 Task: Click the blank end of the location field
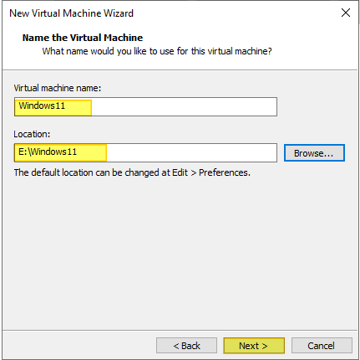coord(191,152)
